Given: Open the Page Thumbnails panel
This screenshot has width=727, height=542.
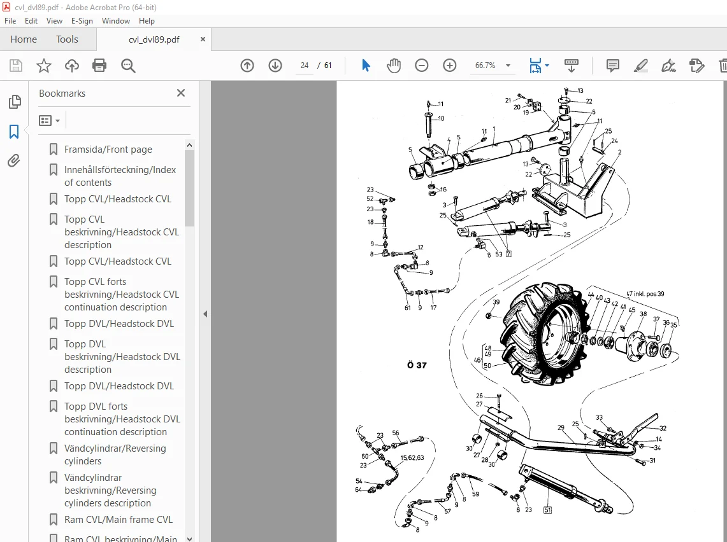Looking at the screenshot, I should point(15,102).
